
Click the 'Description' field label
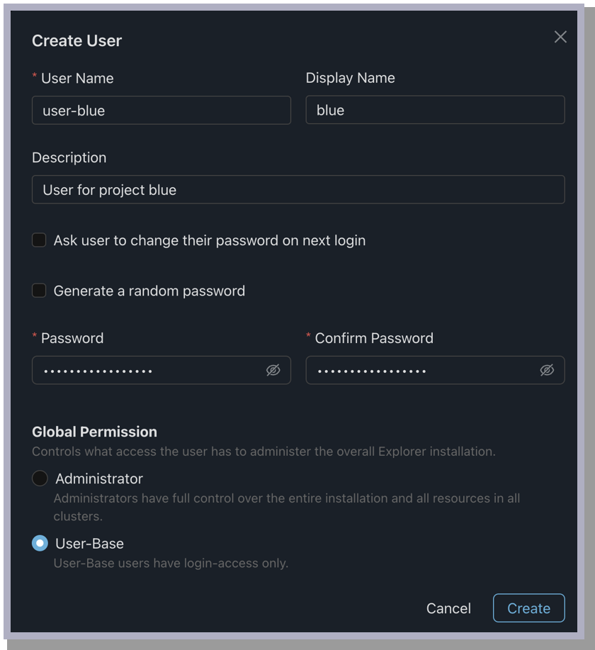(69, 157)
